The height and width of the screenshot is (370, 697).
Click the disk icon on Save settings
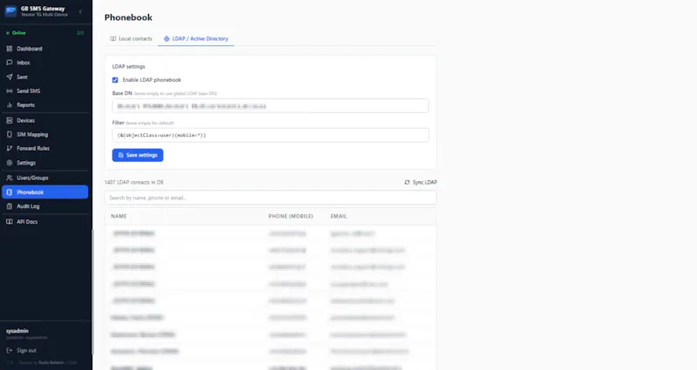(x=121, y=155)
